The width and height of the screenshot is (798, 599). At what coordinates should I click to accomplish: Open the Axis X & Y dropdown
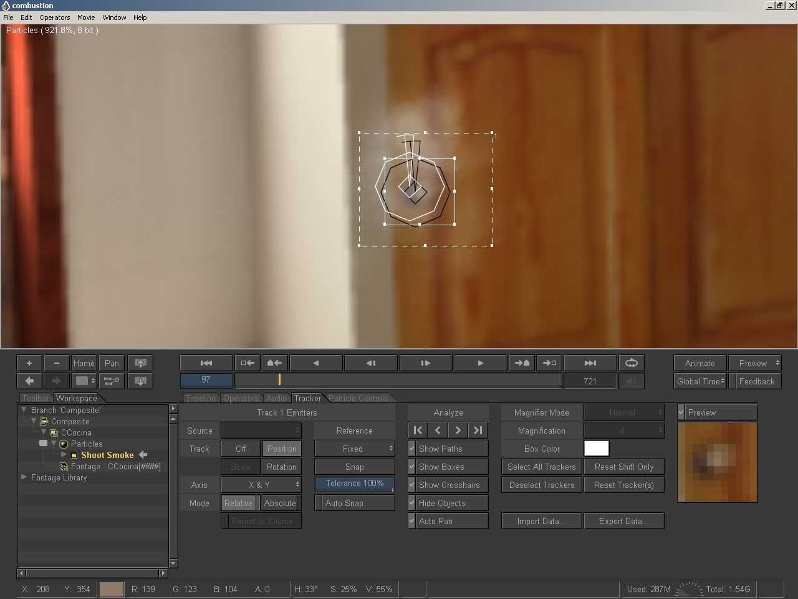[261, 485]
